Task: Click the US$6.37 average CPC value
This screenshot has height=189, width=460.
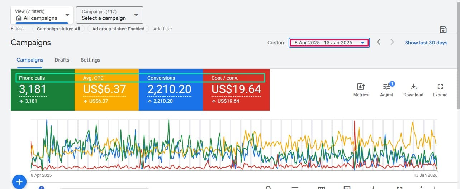Action: point(104,89)
